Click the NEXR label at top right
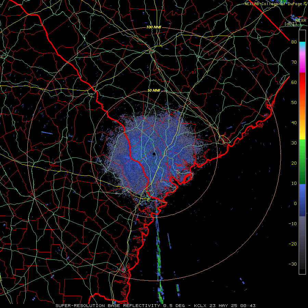 click(x=301, y=20)
